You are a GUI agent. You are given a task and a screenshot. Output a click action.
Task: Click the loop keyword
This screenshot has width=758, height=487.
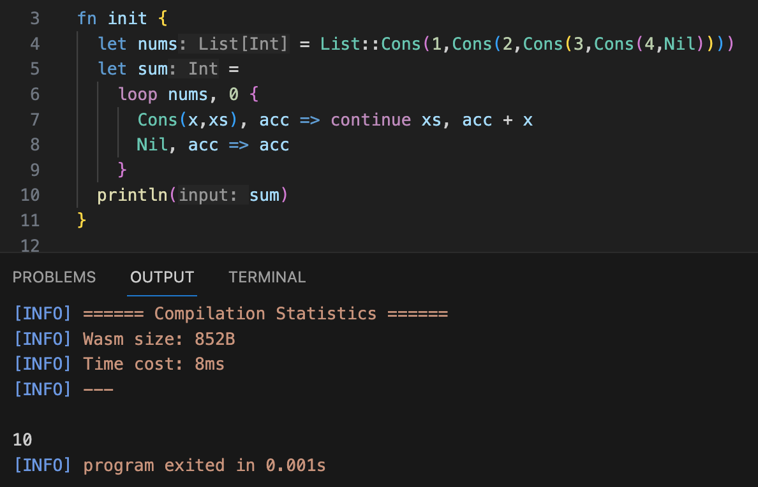(x=137, y=94)
